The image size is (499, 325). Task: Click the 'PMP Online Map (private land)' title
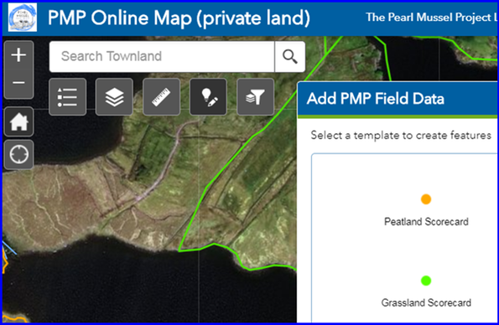pyautogui.click(x=179, y=18)
